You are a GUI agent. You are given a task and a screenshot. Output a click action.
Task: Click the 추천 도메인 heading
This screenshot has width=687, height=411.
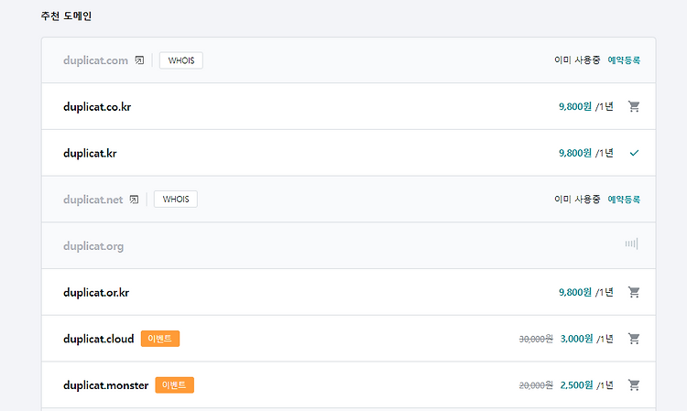[66, 16]
